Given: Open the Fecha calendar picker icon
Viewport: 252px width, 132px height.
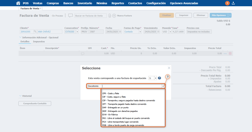Looking at the screenshot, I should [120, 32].
